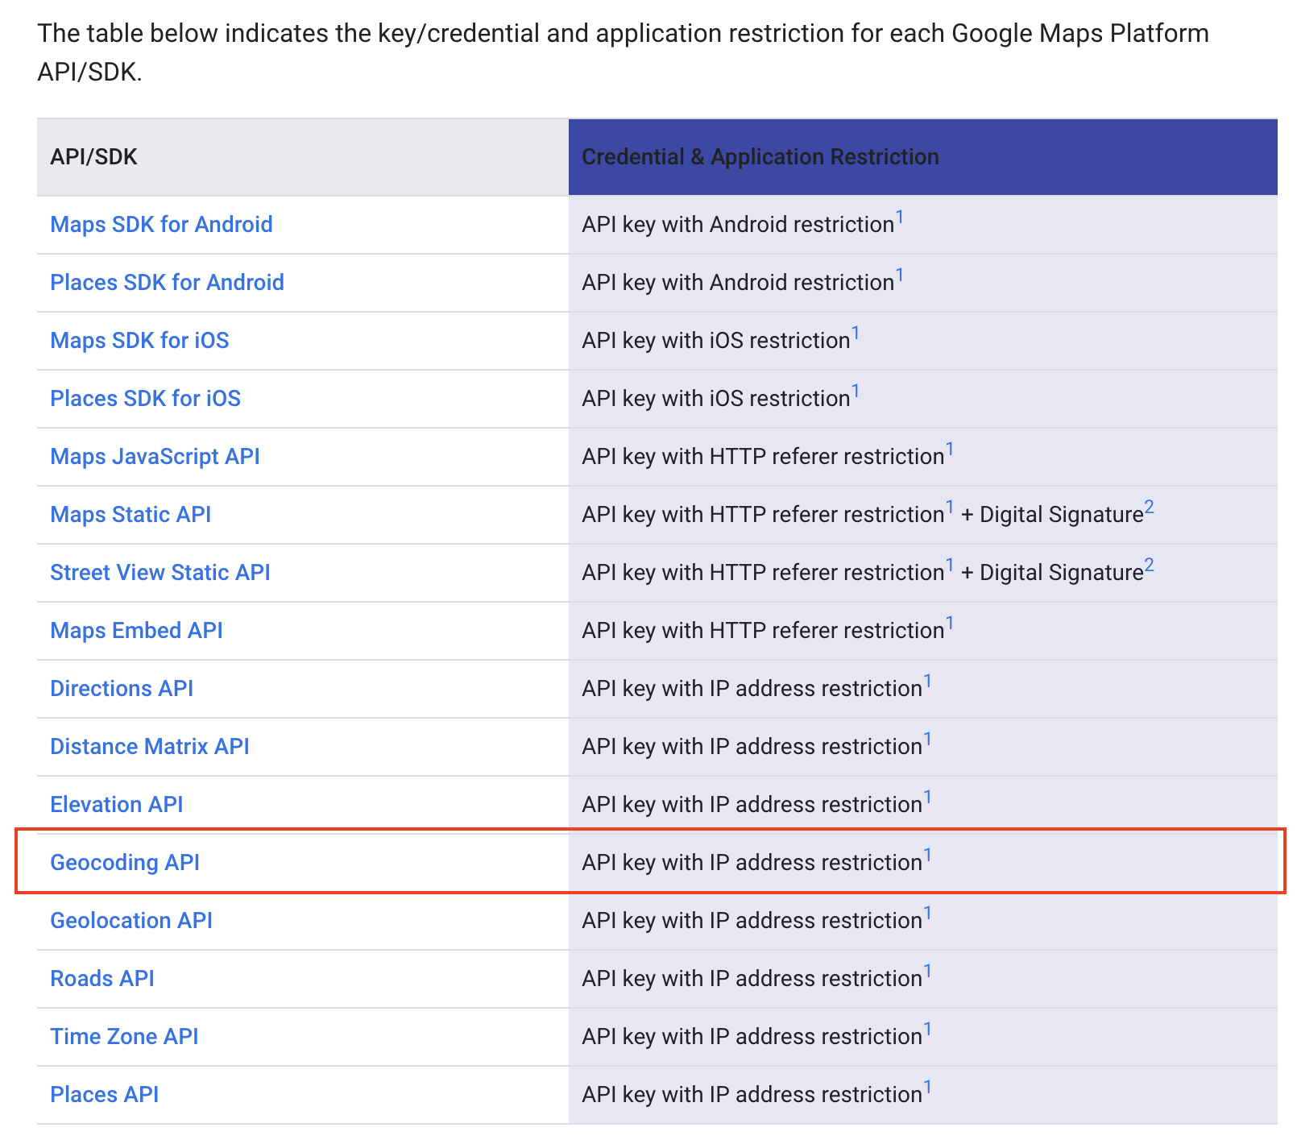The image size is (1297, 1144).
Task: Select restriction text in Maps Embed API row
Action: pyautogui.click(x=763, y=630)
